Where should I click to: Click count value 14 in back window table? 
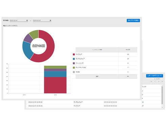click(143, 102)
